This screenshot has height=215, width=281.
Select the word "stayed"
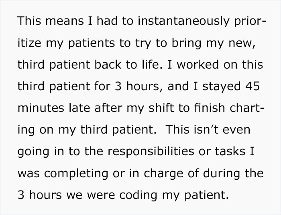click(222, 87)
